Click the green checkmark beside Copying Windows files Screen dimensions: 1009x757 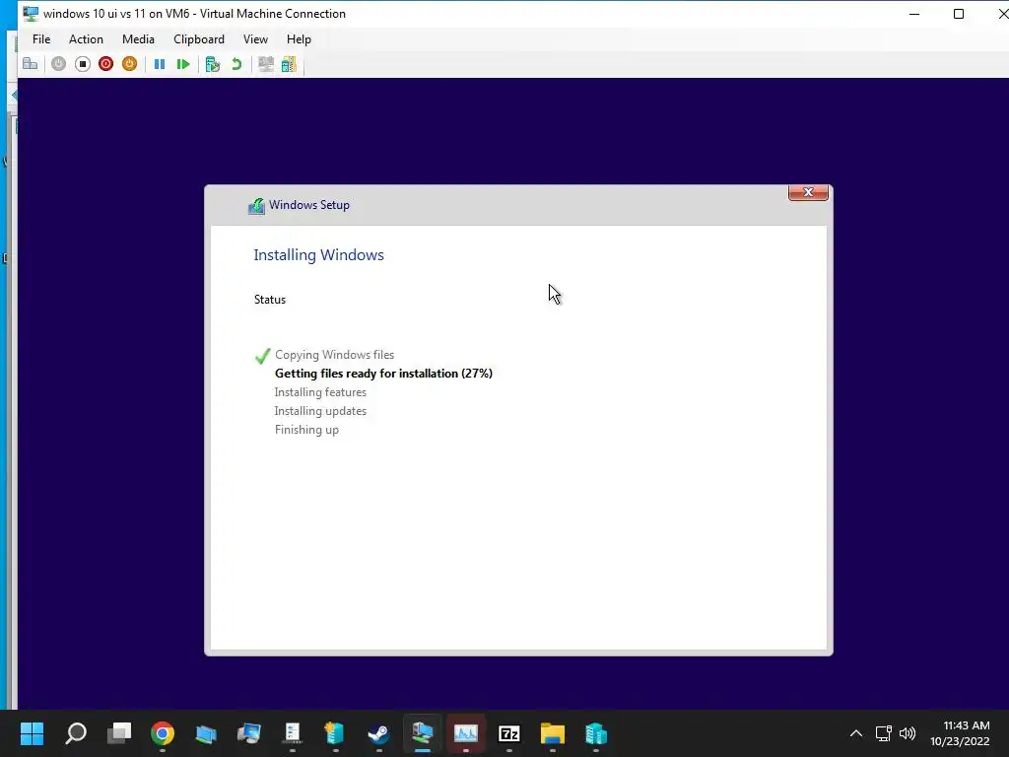262,355
